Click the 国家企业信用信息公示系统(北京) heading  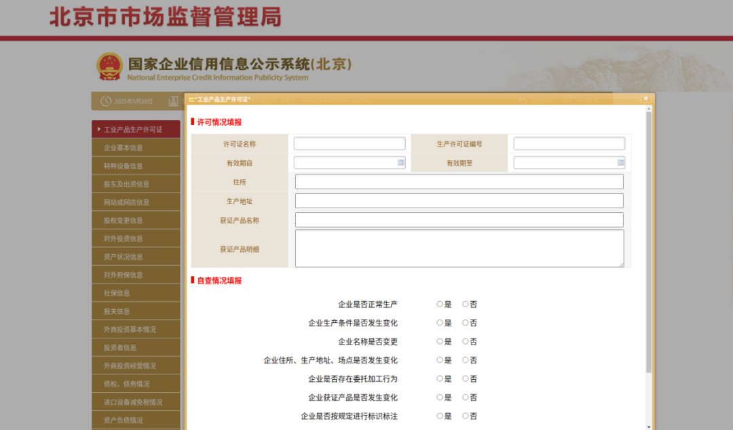240,64
